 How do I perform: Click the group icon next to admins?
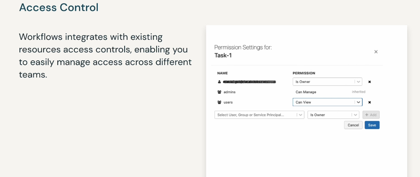point(219,92)
